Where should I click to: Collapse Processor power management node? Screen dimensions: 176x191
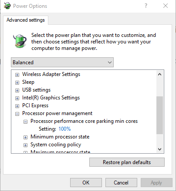[x=17, y=114]
